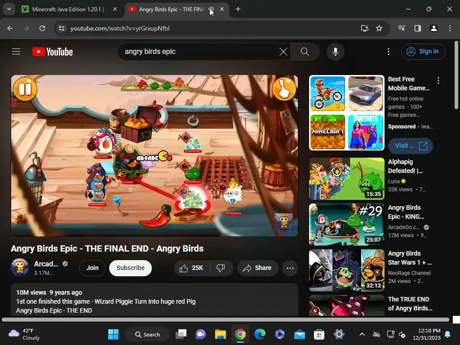Open YouTube settings three-dot menu
Screen dimensions: 460x345
pos(389,52)
